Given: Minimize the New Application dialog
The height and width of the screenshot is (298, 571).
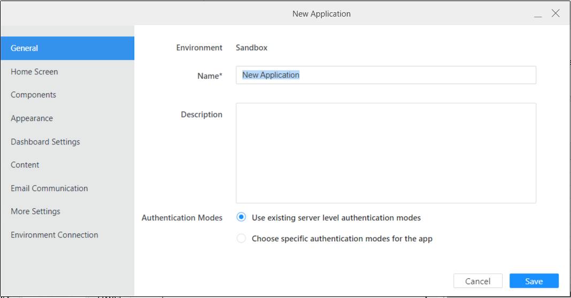Looking at the screenshot, I should pos(538,14).
